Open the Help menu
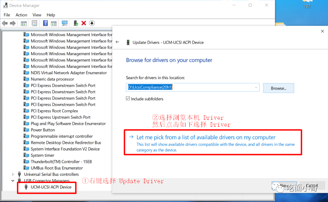This screenshot has height=202, width=328. (51, 15)
